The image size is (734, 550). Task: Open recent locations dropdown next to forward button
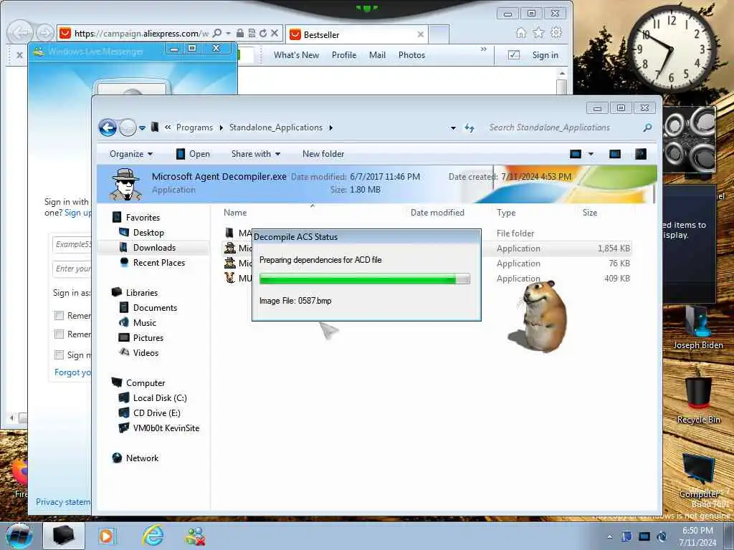[x=143, y=127]
